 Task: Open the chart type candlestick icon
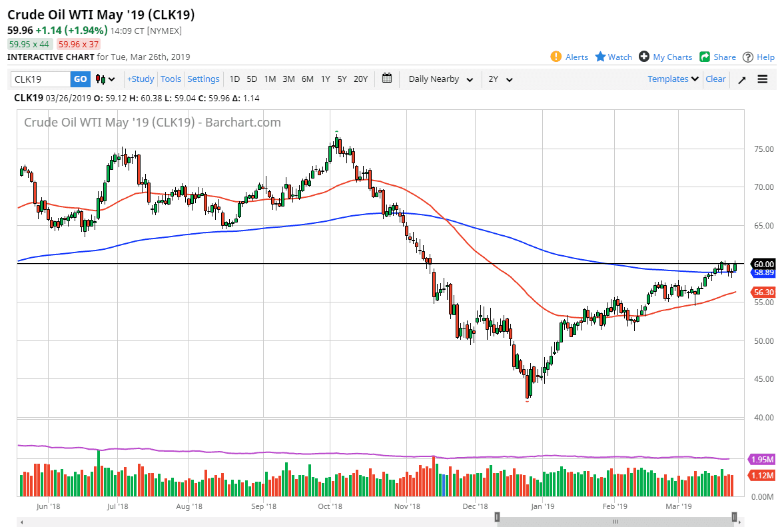pos(100,79)
